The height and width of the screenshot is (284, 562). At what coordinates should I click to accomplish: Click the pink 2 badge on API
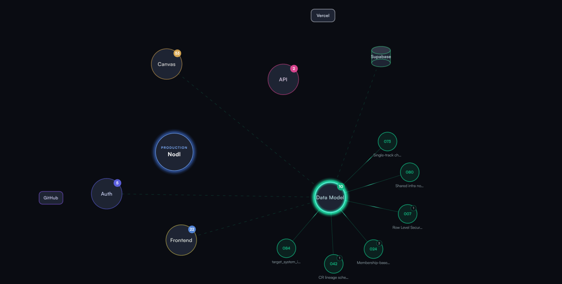(x=294, y=69)
